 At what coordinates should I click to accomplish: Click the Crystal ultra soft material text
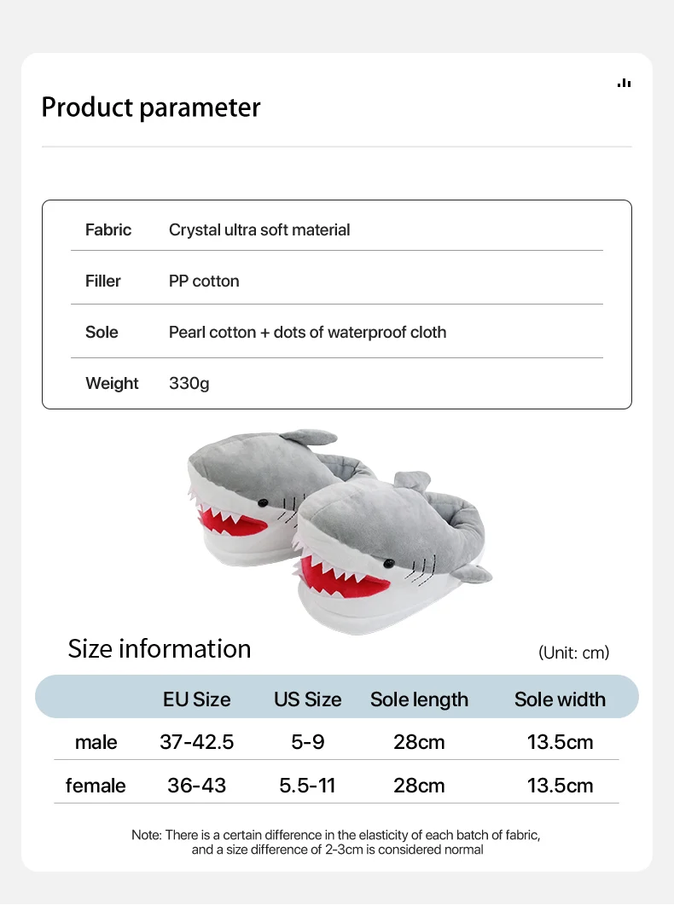pyautogui.click(x=259, y=229)
